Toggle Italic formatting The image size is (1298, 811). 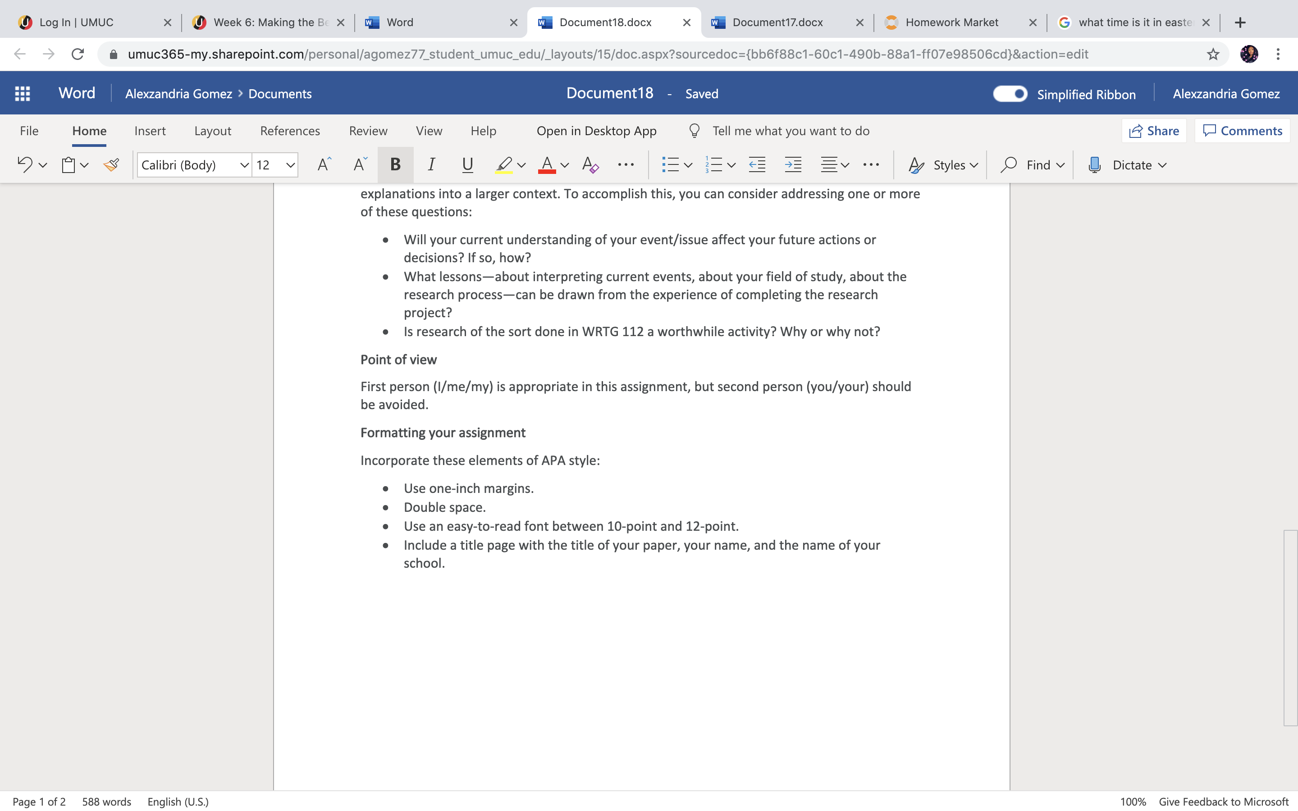[x=431, y=164]
